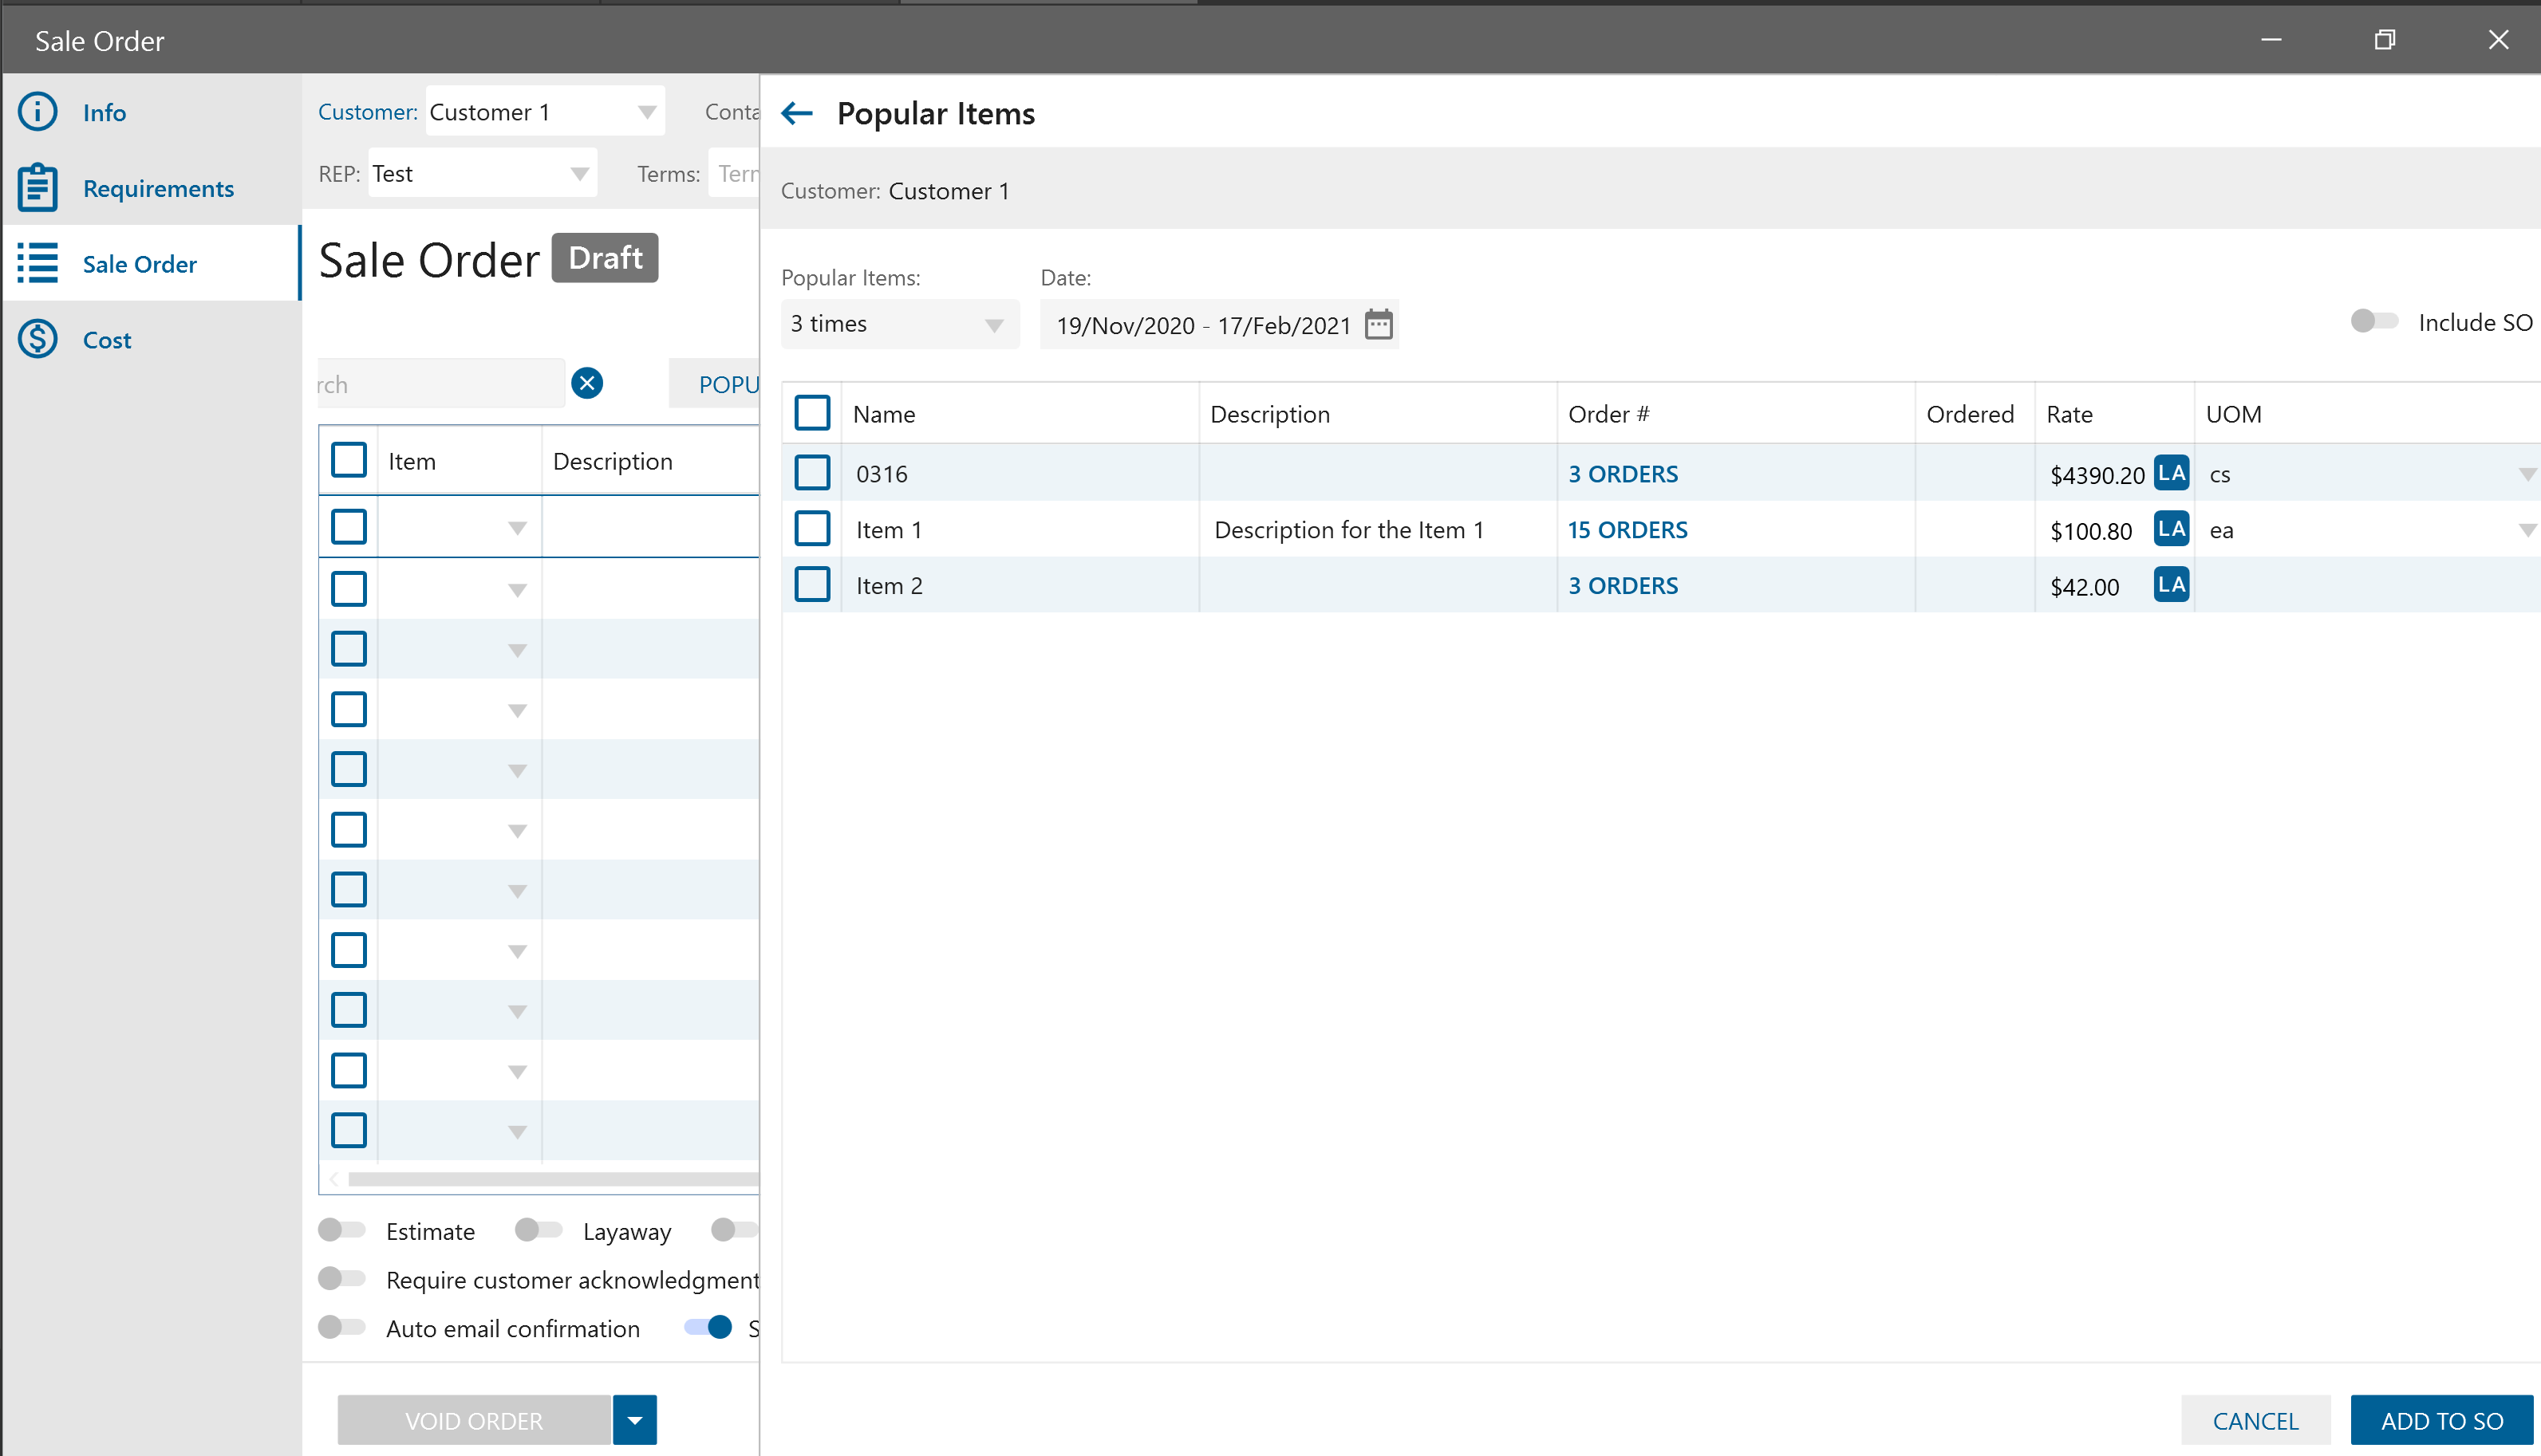The image size is (2541, 1456).
Task: Turn off the Auto email confirmation switch
Action: pyautogui.click(x=341, y=1327)
